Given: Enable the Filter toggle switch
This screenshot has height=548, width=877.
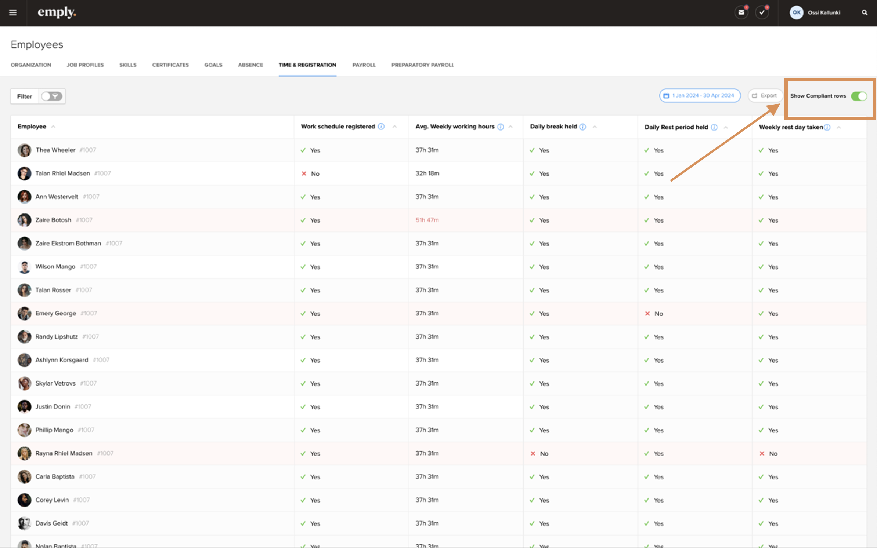Looking at the screenshot, I should [x=51, y=96].
